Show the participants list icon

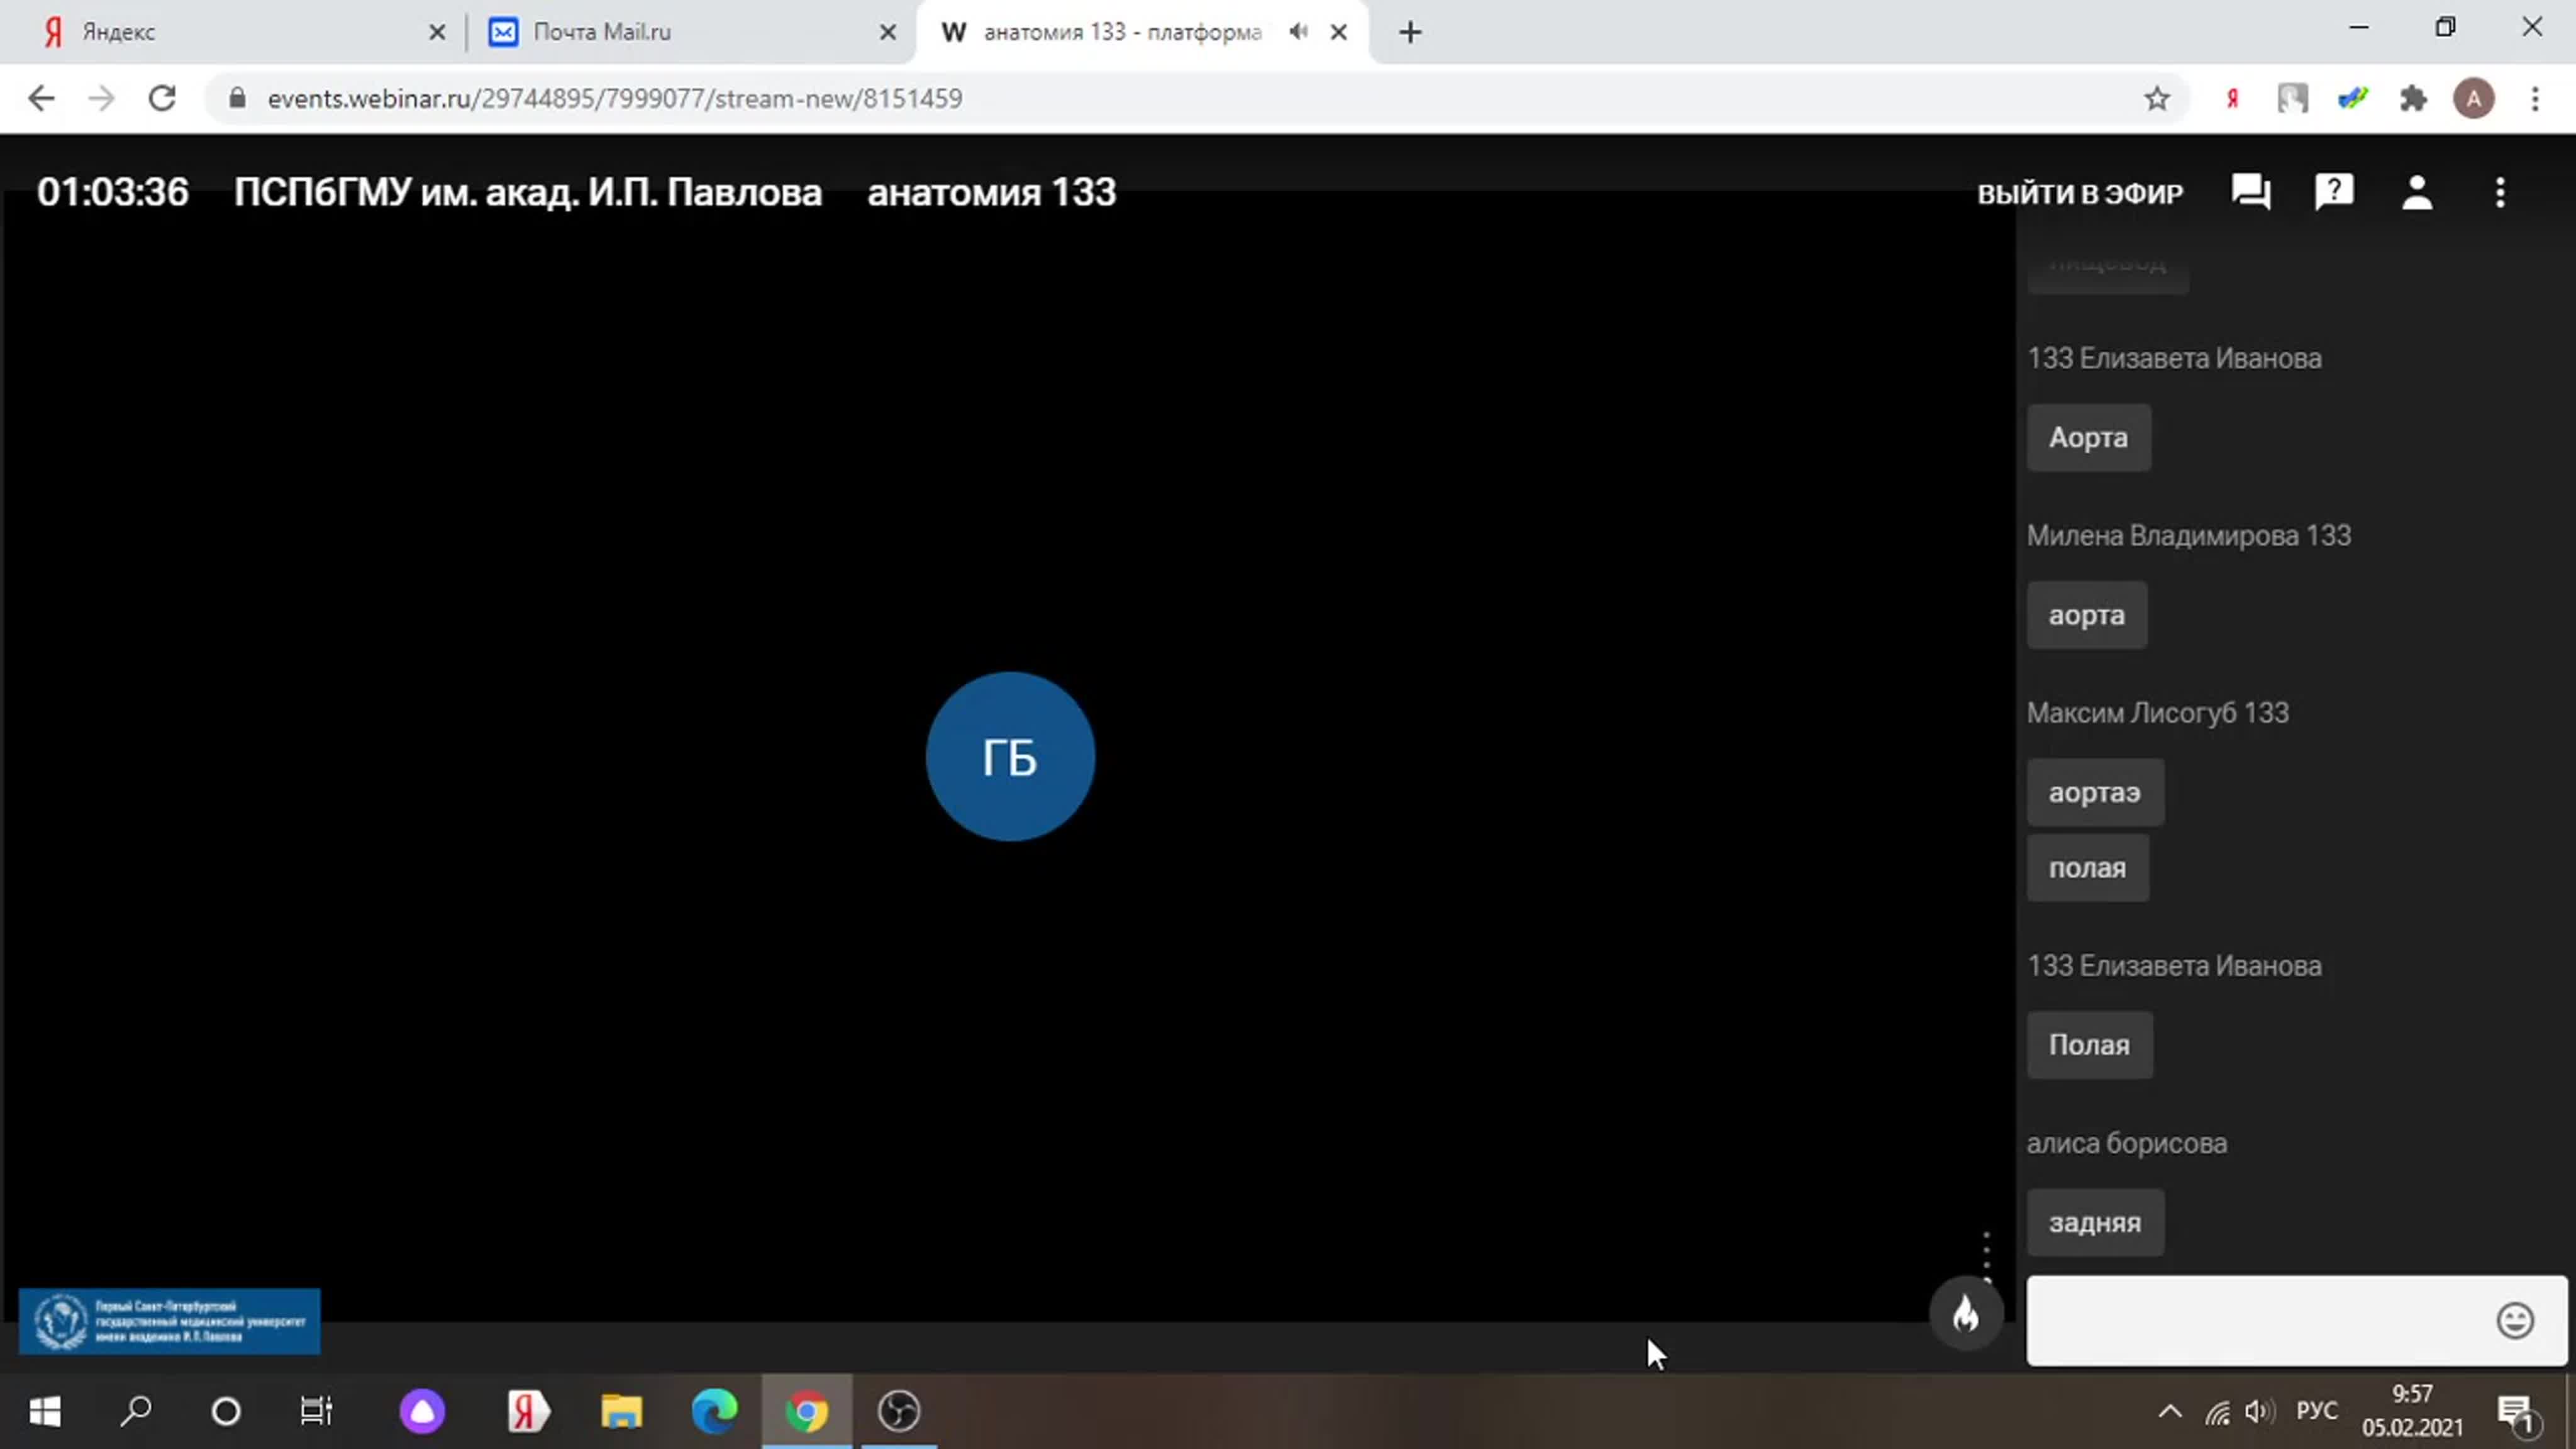[2417, 192]
